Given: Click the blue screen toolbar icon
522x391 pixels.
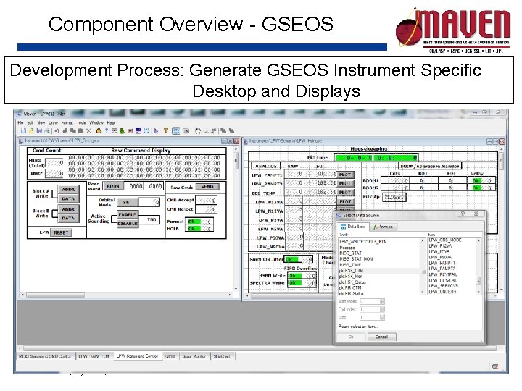Looking at the screenshot, I should pos(138,131).
